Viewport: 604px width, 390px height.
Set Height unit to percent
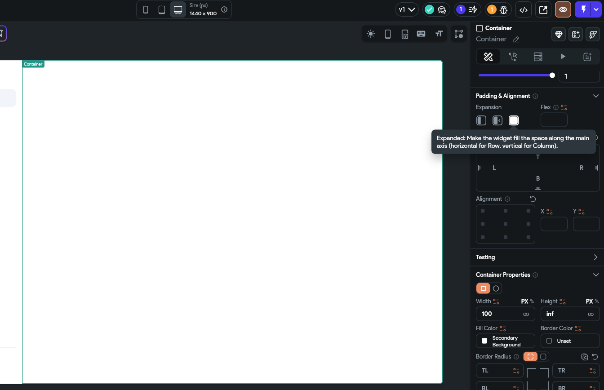click(597, 301)
